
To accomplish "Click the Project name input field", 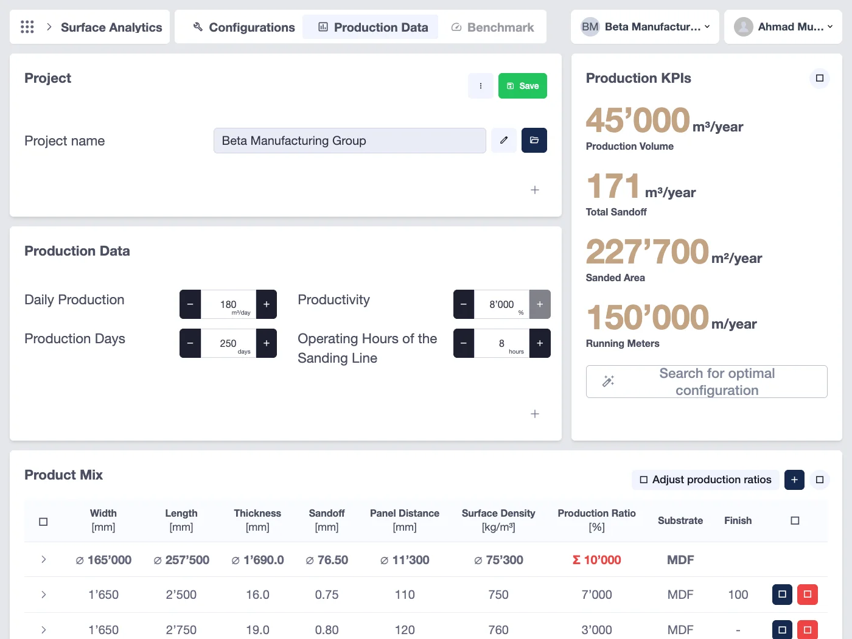I will 350,141.
